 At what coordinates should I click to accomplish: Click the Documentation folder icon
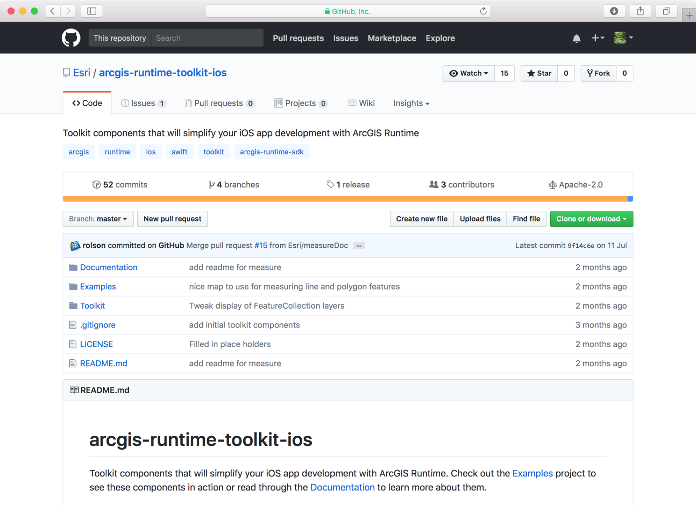point(73,268)
